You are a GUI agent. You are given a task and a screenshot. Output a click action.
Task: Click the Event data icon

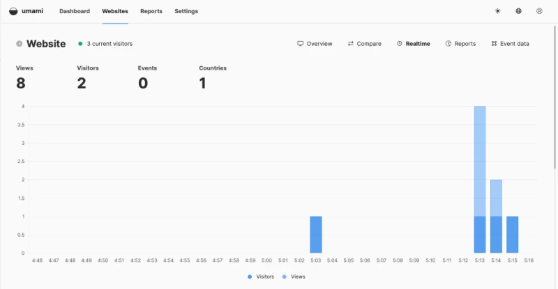click(494, 44)
